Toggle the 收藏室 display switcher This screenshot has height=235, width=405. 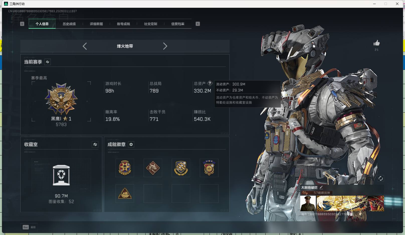coord(95,144)
